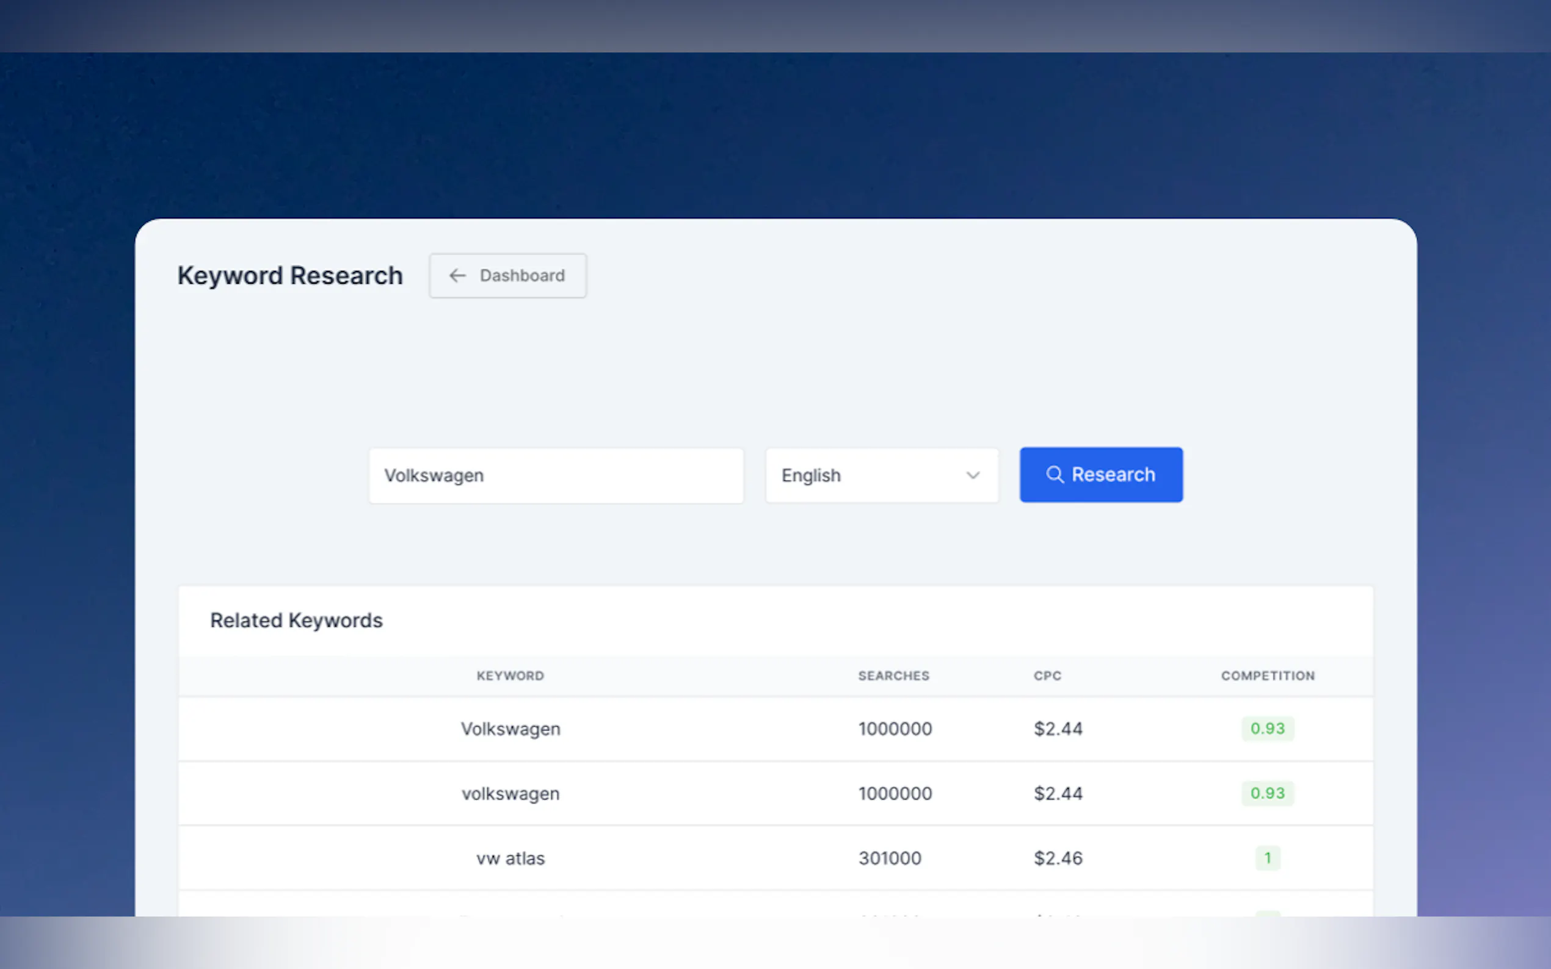Open the English language dropdown
1551x969 pixels.
(x=881, y=475)
